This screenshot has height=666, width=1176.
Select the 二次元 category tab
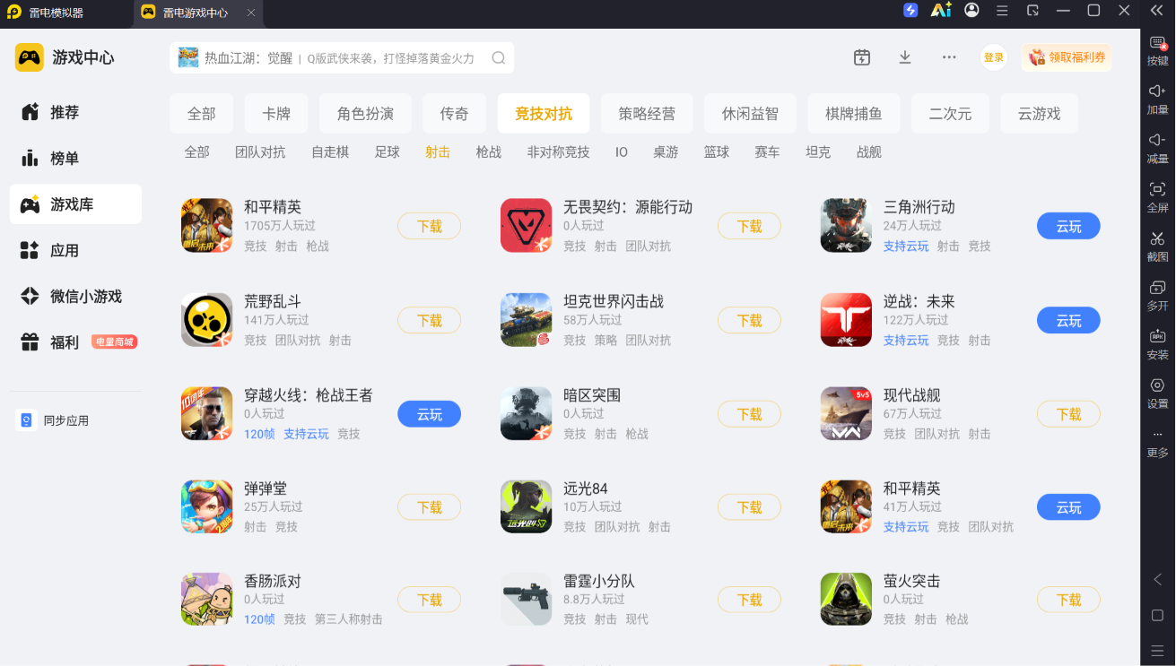(x=950, y=113)
